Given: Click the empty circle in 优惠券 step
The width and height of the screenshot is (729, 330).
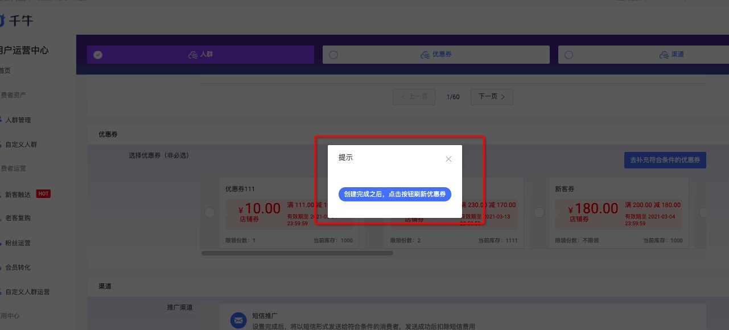Looking at the screenshot, I should pyautogui.click(x=333, y=55).
